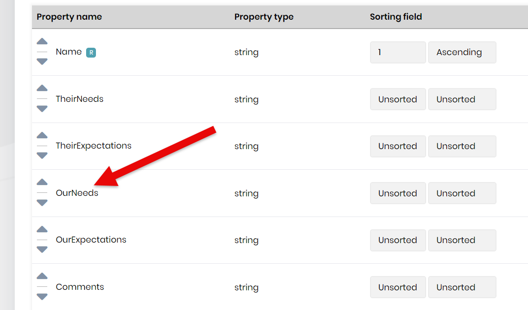The height and width of the screenshot is (310, 528).
Task: Select the OurNeeds property name
Action: click(x=77, y=193)
